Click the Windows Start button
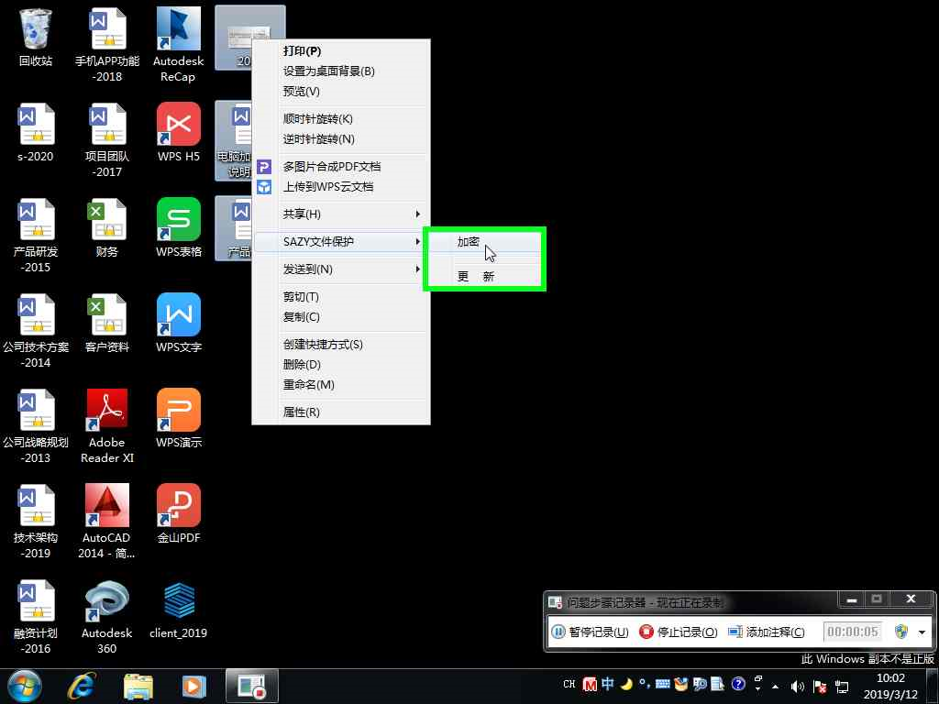Screen dimensions: 939x704 click(25, 686)
